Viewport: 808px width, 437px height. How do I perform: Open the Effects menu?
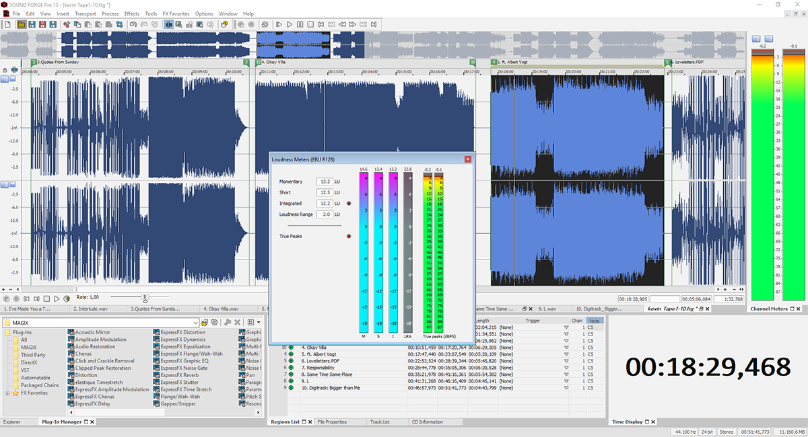point(132,13)
